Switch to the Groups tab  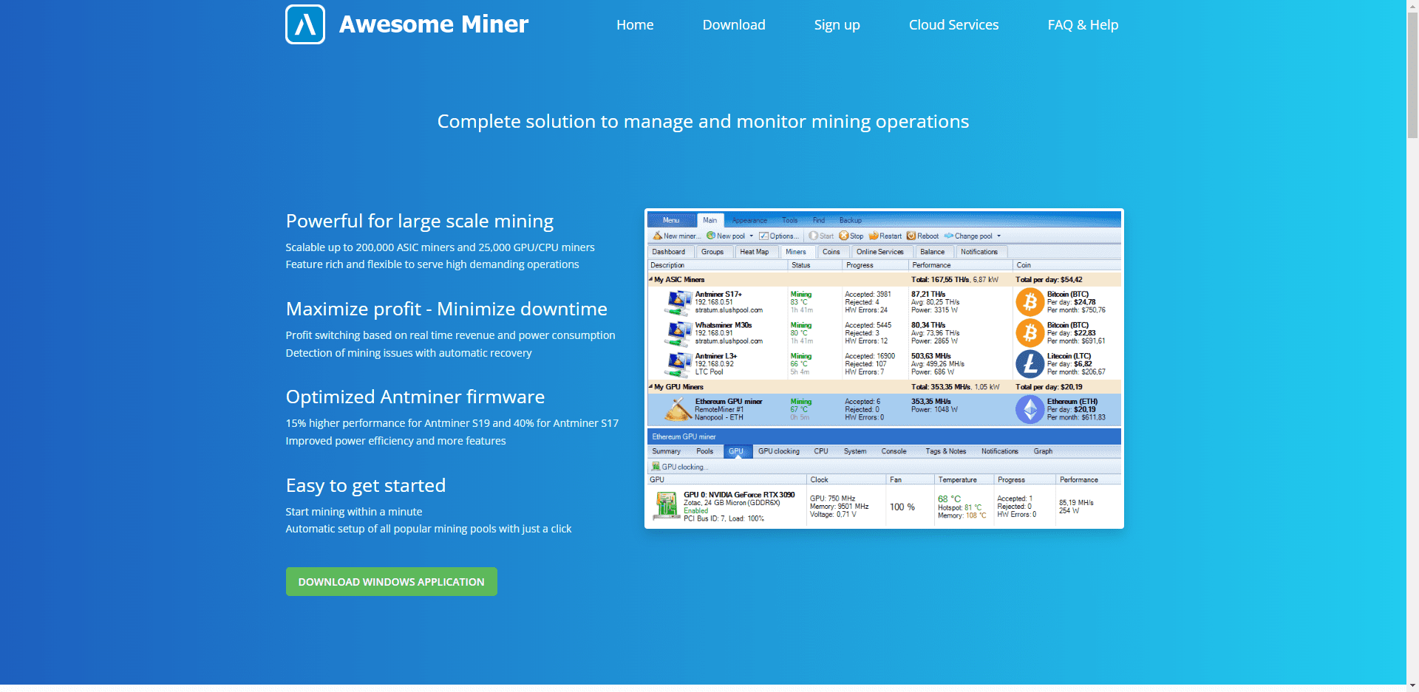[712, 252]
